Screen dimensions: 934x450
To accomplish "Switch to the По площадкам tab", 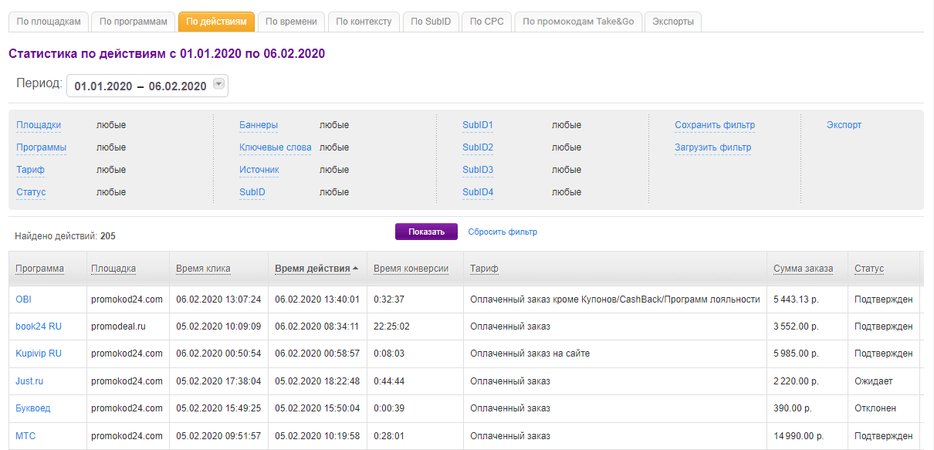I will click(x=49, y=22).
